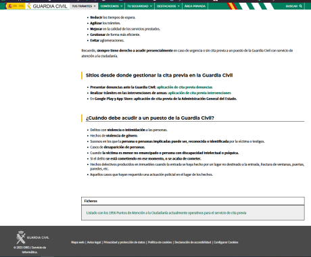
Task: Click the bullet 'Evitar aglomeraciones'
Action: click(107, 41)
